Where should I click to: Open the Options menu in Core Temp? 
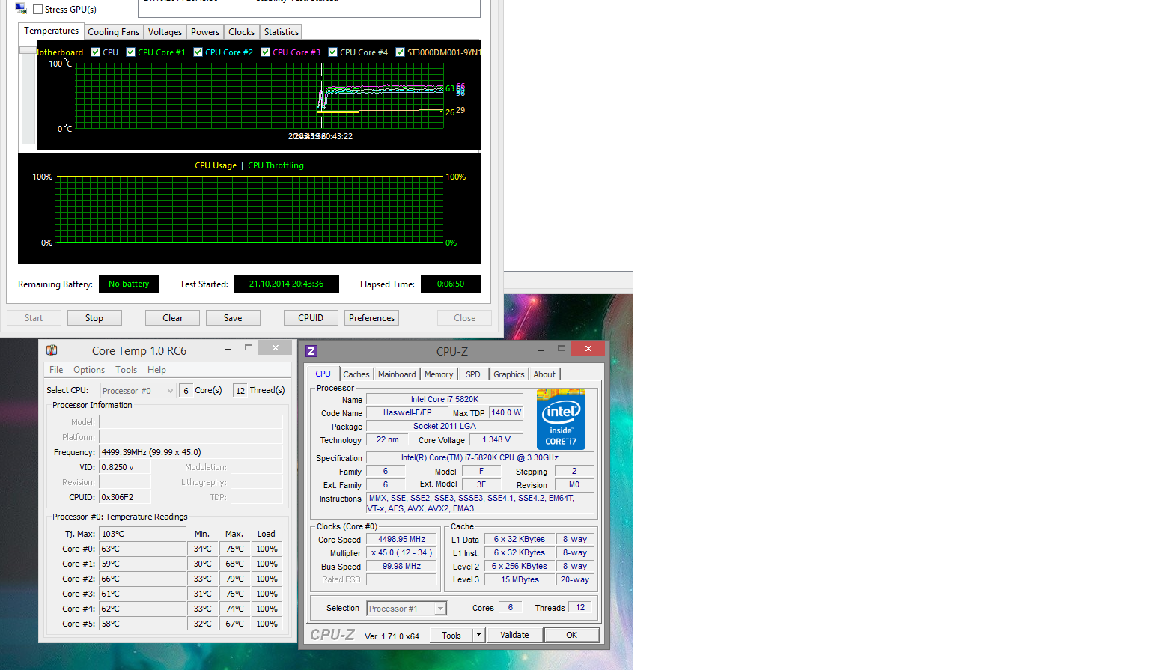pyautogui.click(x=89, y=370)
